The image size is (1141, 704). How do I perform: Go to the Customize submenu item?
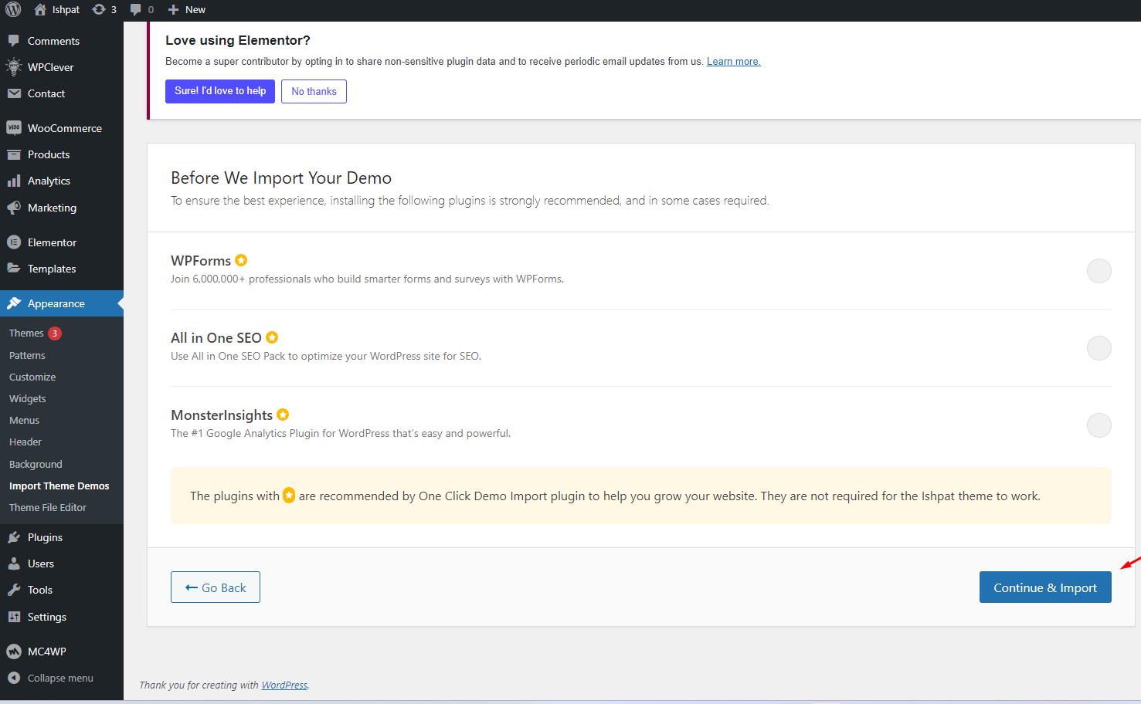32,377
